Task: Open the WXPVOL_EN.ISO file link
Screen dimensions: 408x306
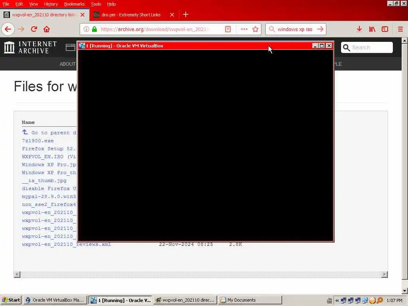Action: click(49, 157)
